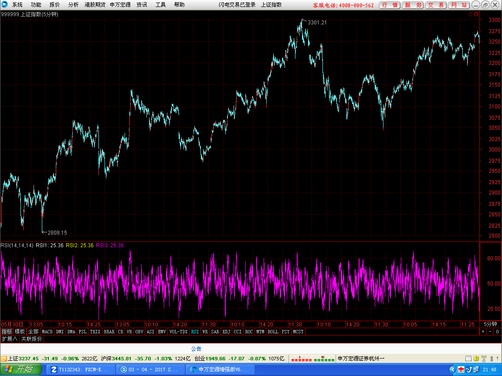Click the antenna signal icon in status bar
This screenshot has width=502, height=376.
pos(484,359)
